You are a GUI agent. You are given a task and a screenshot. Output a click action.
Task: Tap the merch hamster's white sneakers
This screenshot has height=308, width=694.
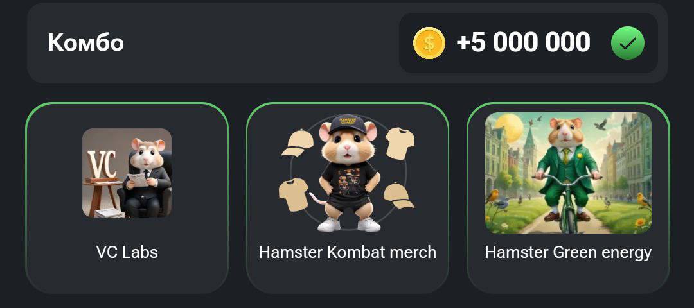click(x=349, y=224)
